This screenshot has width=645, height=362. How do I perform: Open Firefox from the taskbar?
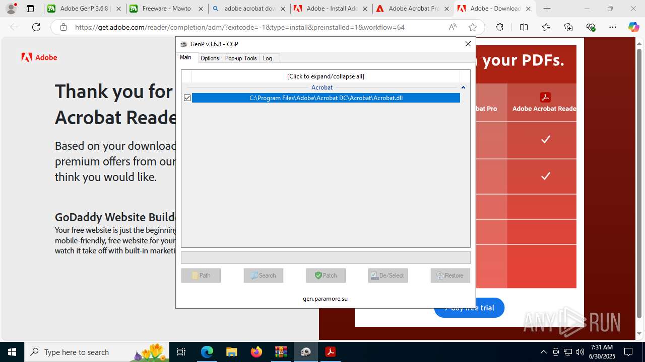point(256,352)
